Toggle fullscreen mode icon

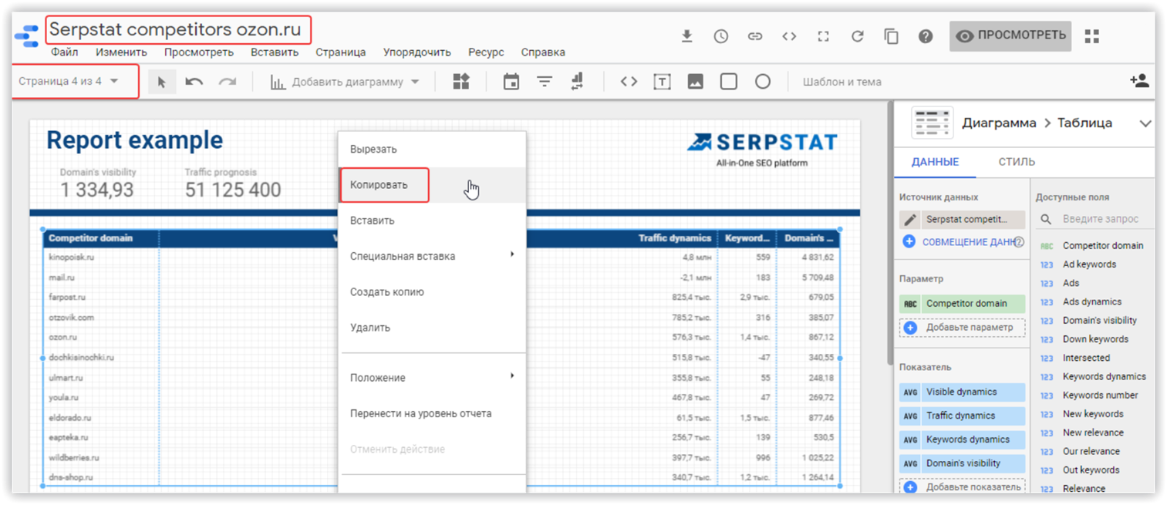pos(823,36)
